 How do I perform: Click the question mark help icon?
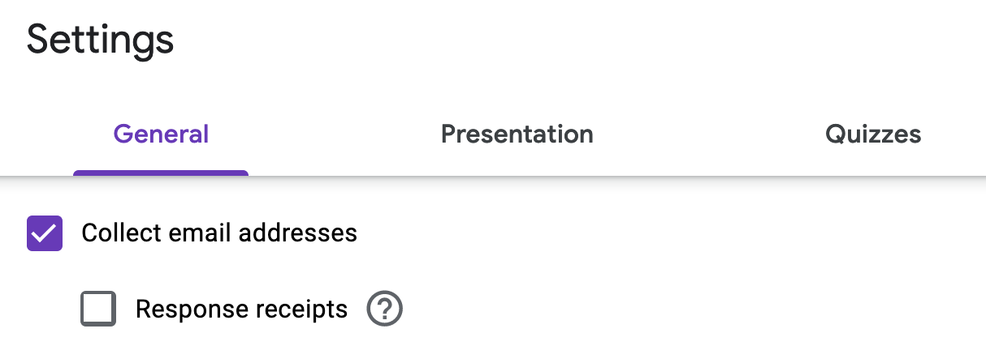click(x=385, y=309)
